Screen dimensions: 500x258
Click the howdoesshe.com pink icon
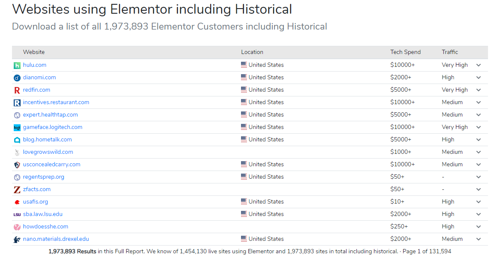(17, 227)
